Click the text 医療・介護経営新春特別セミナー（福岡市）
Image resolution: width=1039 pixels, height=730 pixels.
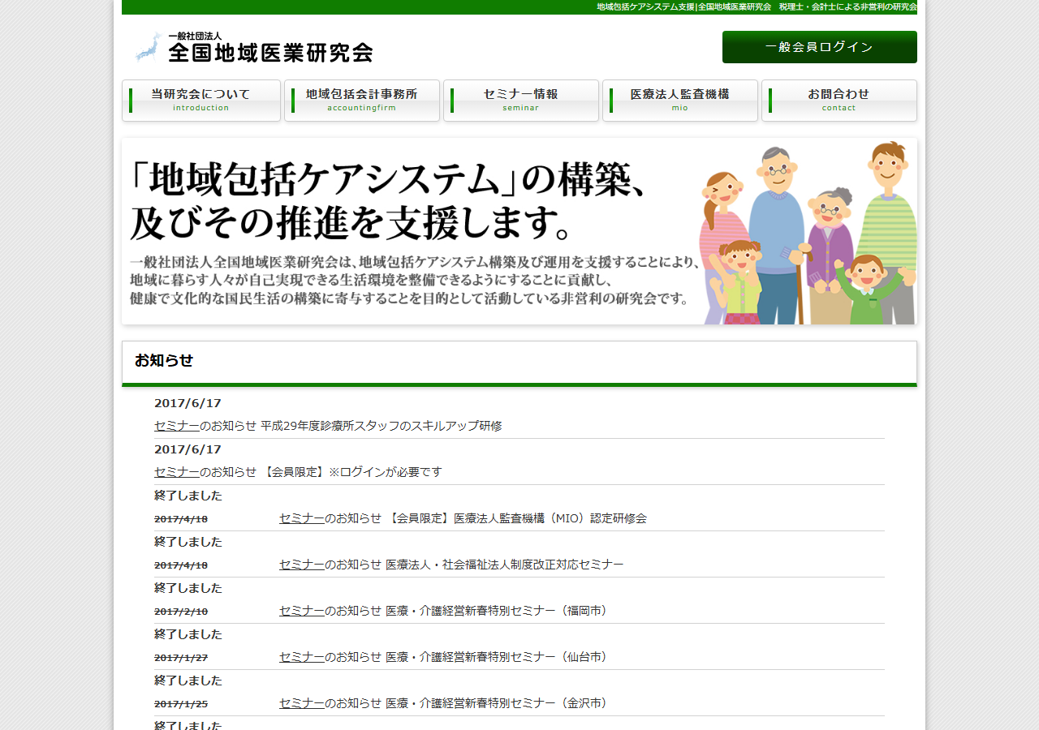tap(497, 611)
